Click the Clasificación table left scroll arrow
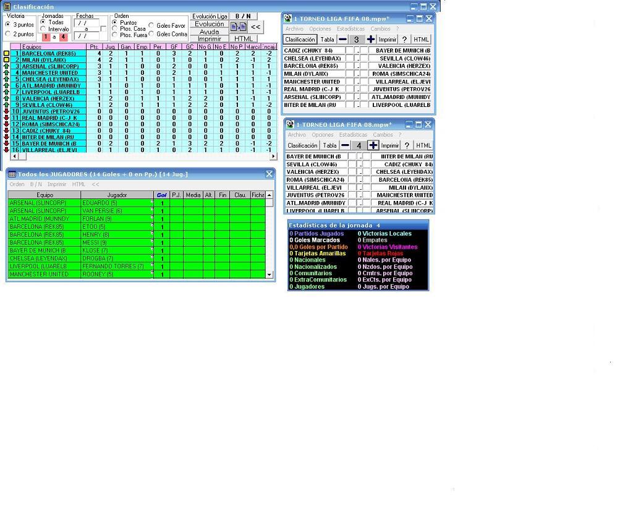The height and width of the screenshot is (507, 633). [14, 156]
